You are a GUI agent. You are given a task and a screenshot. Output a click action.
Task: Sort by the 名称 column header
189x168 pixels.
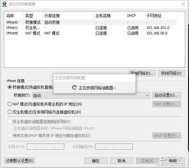click(14, 16)
